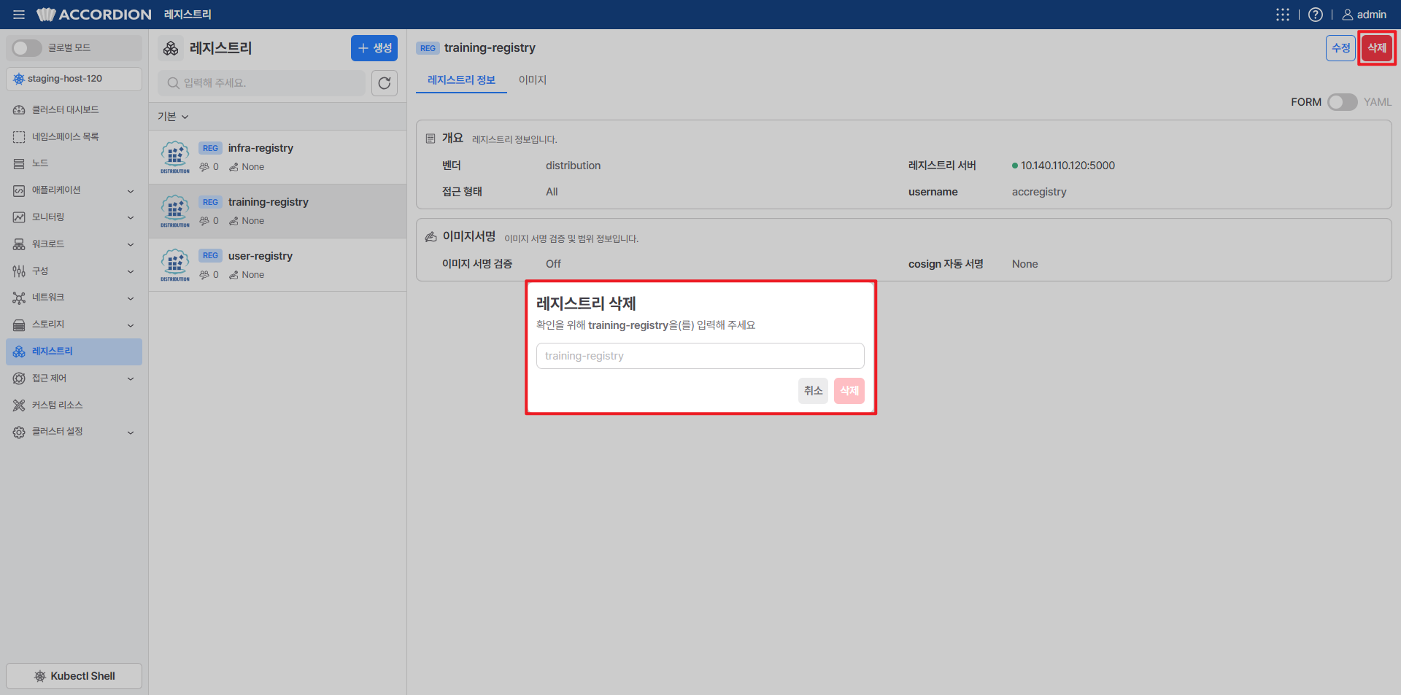Expand 워크로드 menu
Screen dimensions: 1401x695
click(74, 244)
